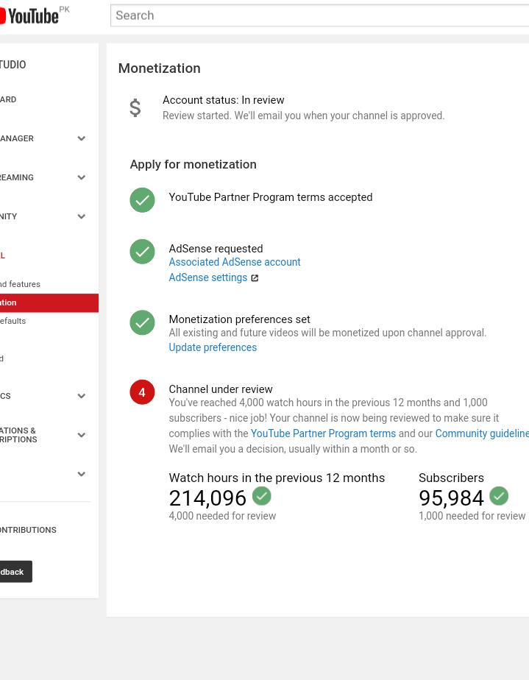This screenshot has height=680, width=529.
Task: Click the '1,000 needed for review' text
Action: pyautogui.click(x=472, y=516)
